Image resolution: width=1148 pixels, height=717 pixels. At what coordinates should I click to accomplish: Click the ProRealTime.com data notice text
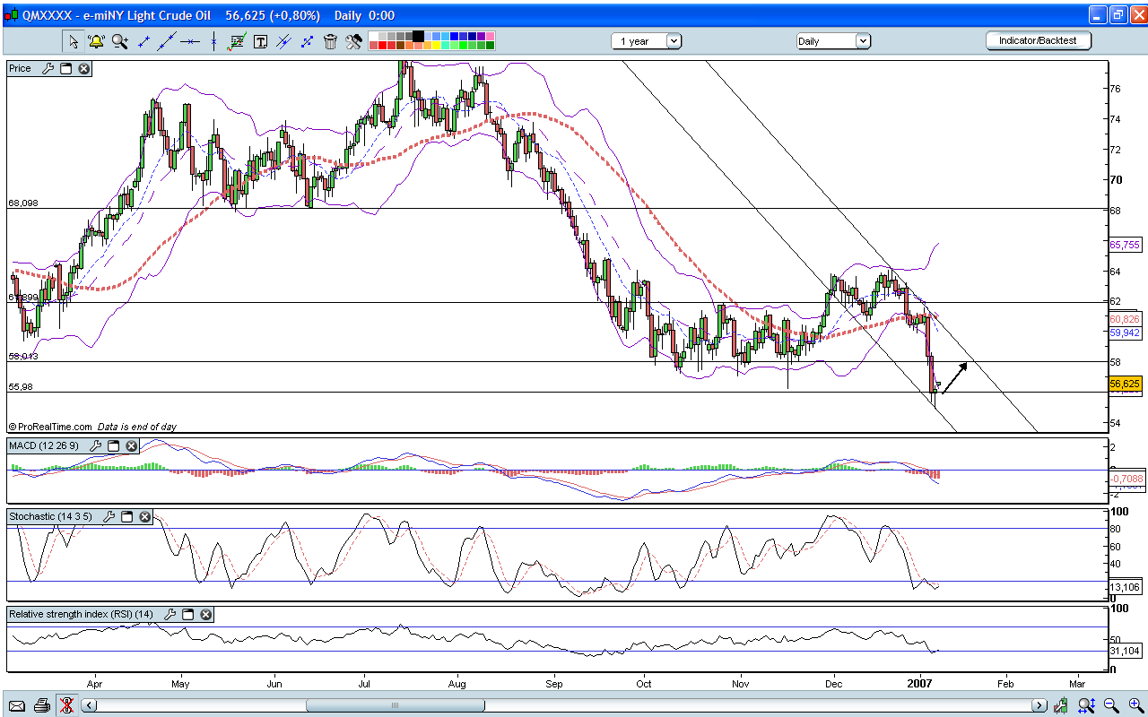pos(92,427)
